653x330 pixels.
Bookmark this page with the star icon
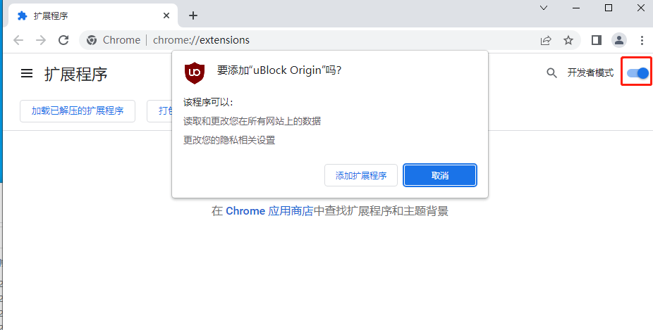coord(568,40)
